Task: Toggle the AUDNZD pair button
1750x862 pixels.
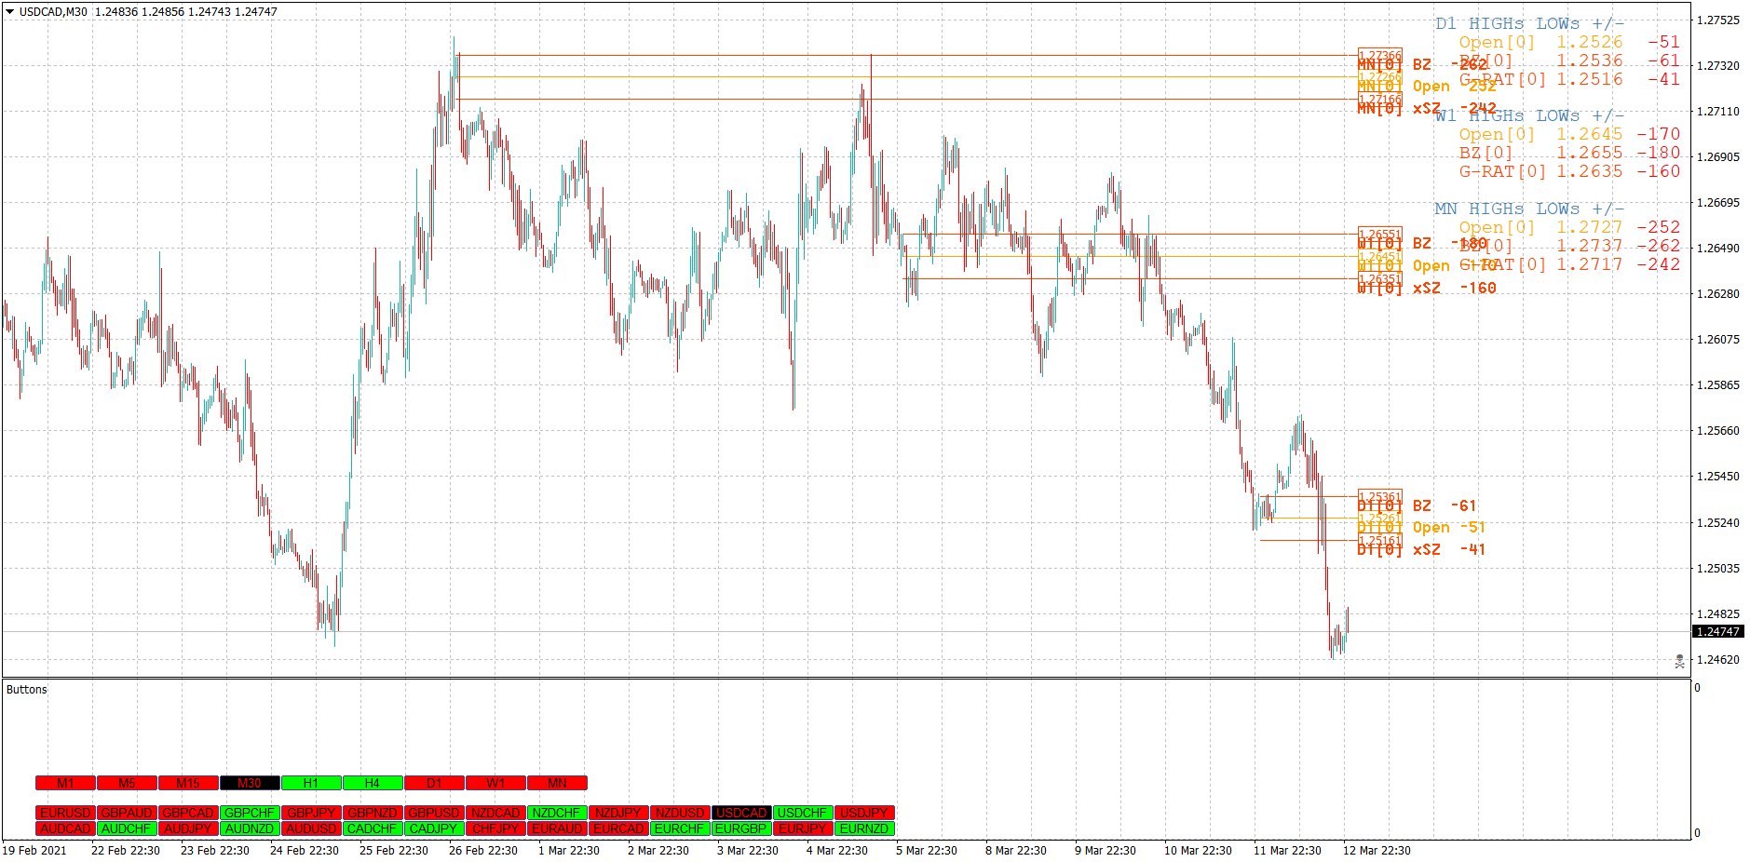Action: point(250,827)
